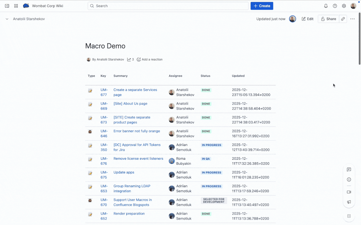
Task: Click By Anatolii Starshekov author name
Action: pyautogui.click(x=108, y=59)
